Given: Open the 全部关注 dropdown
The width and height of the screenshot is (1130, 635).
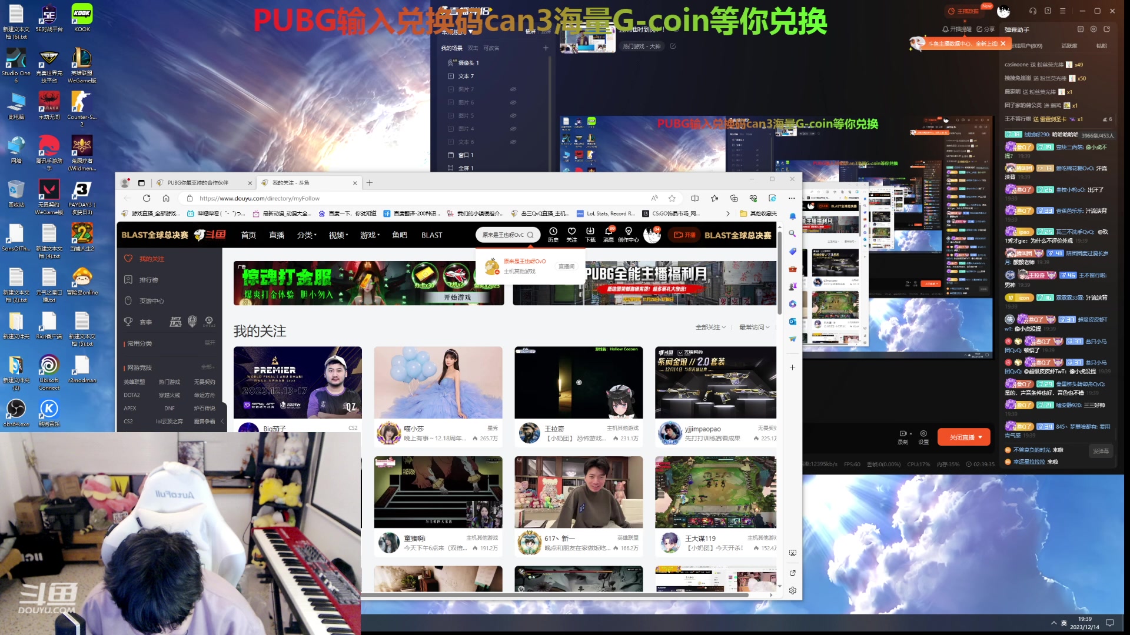Looking at the screenshot, I should (708, 327).
